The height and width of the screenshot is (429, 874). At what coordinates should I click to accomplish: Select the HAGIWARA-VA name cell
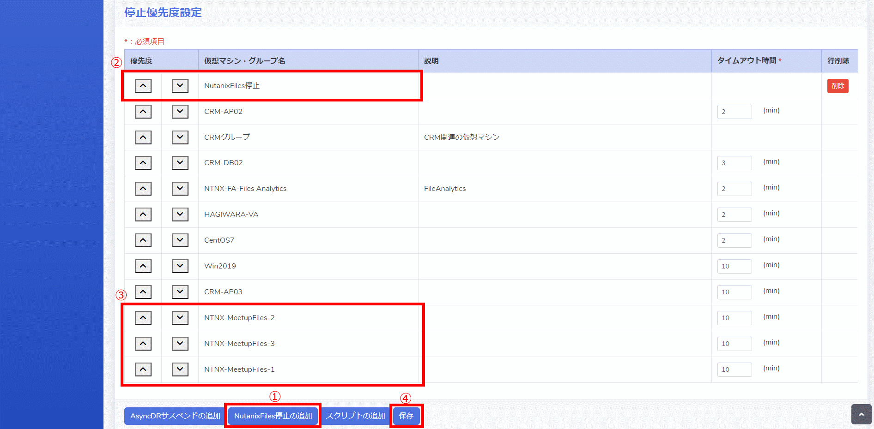coord(308,214)
